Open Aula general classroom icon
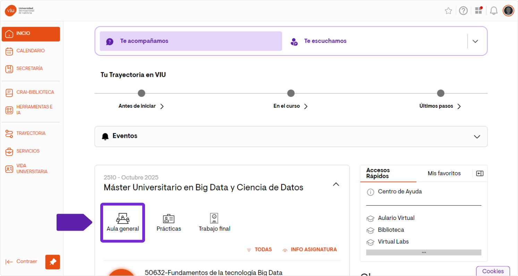The image size is (518, 276). click(x=122, y=223)
